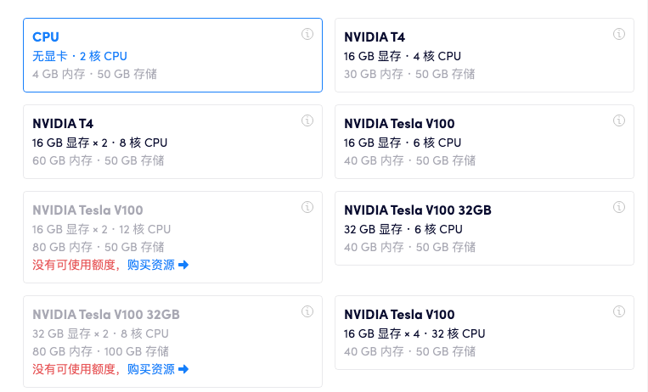
Task: Click 购买资源 link under Tesla V100 12-core
Action: click(x=151, y=265)
